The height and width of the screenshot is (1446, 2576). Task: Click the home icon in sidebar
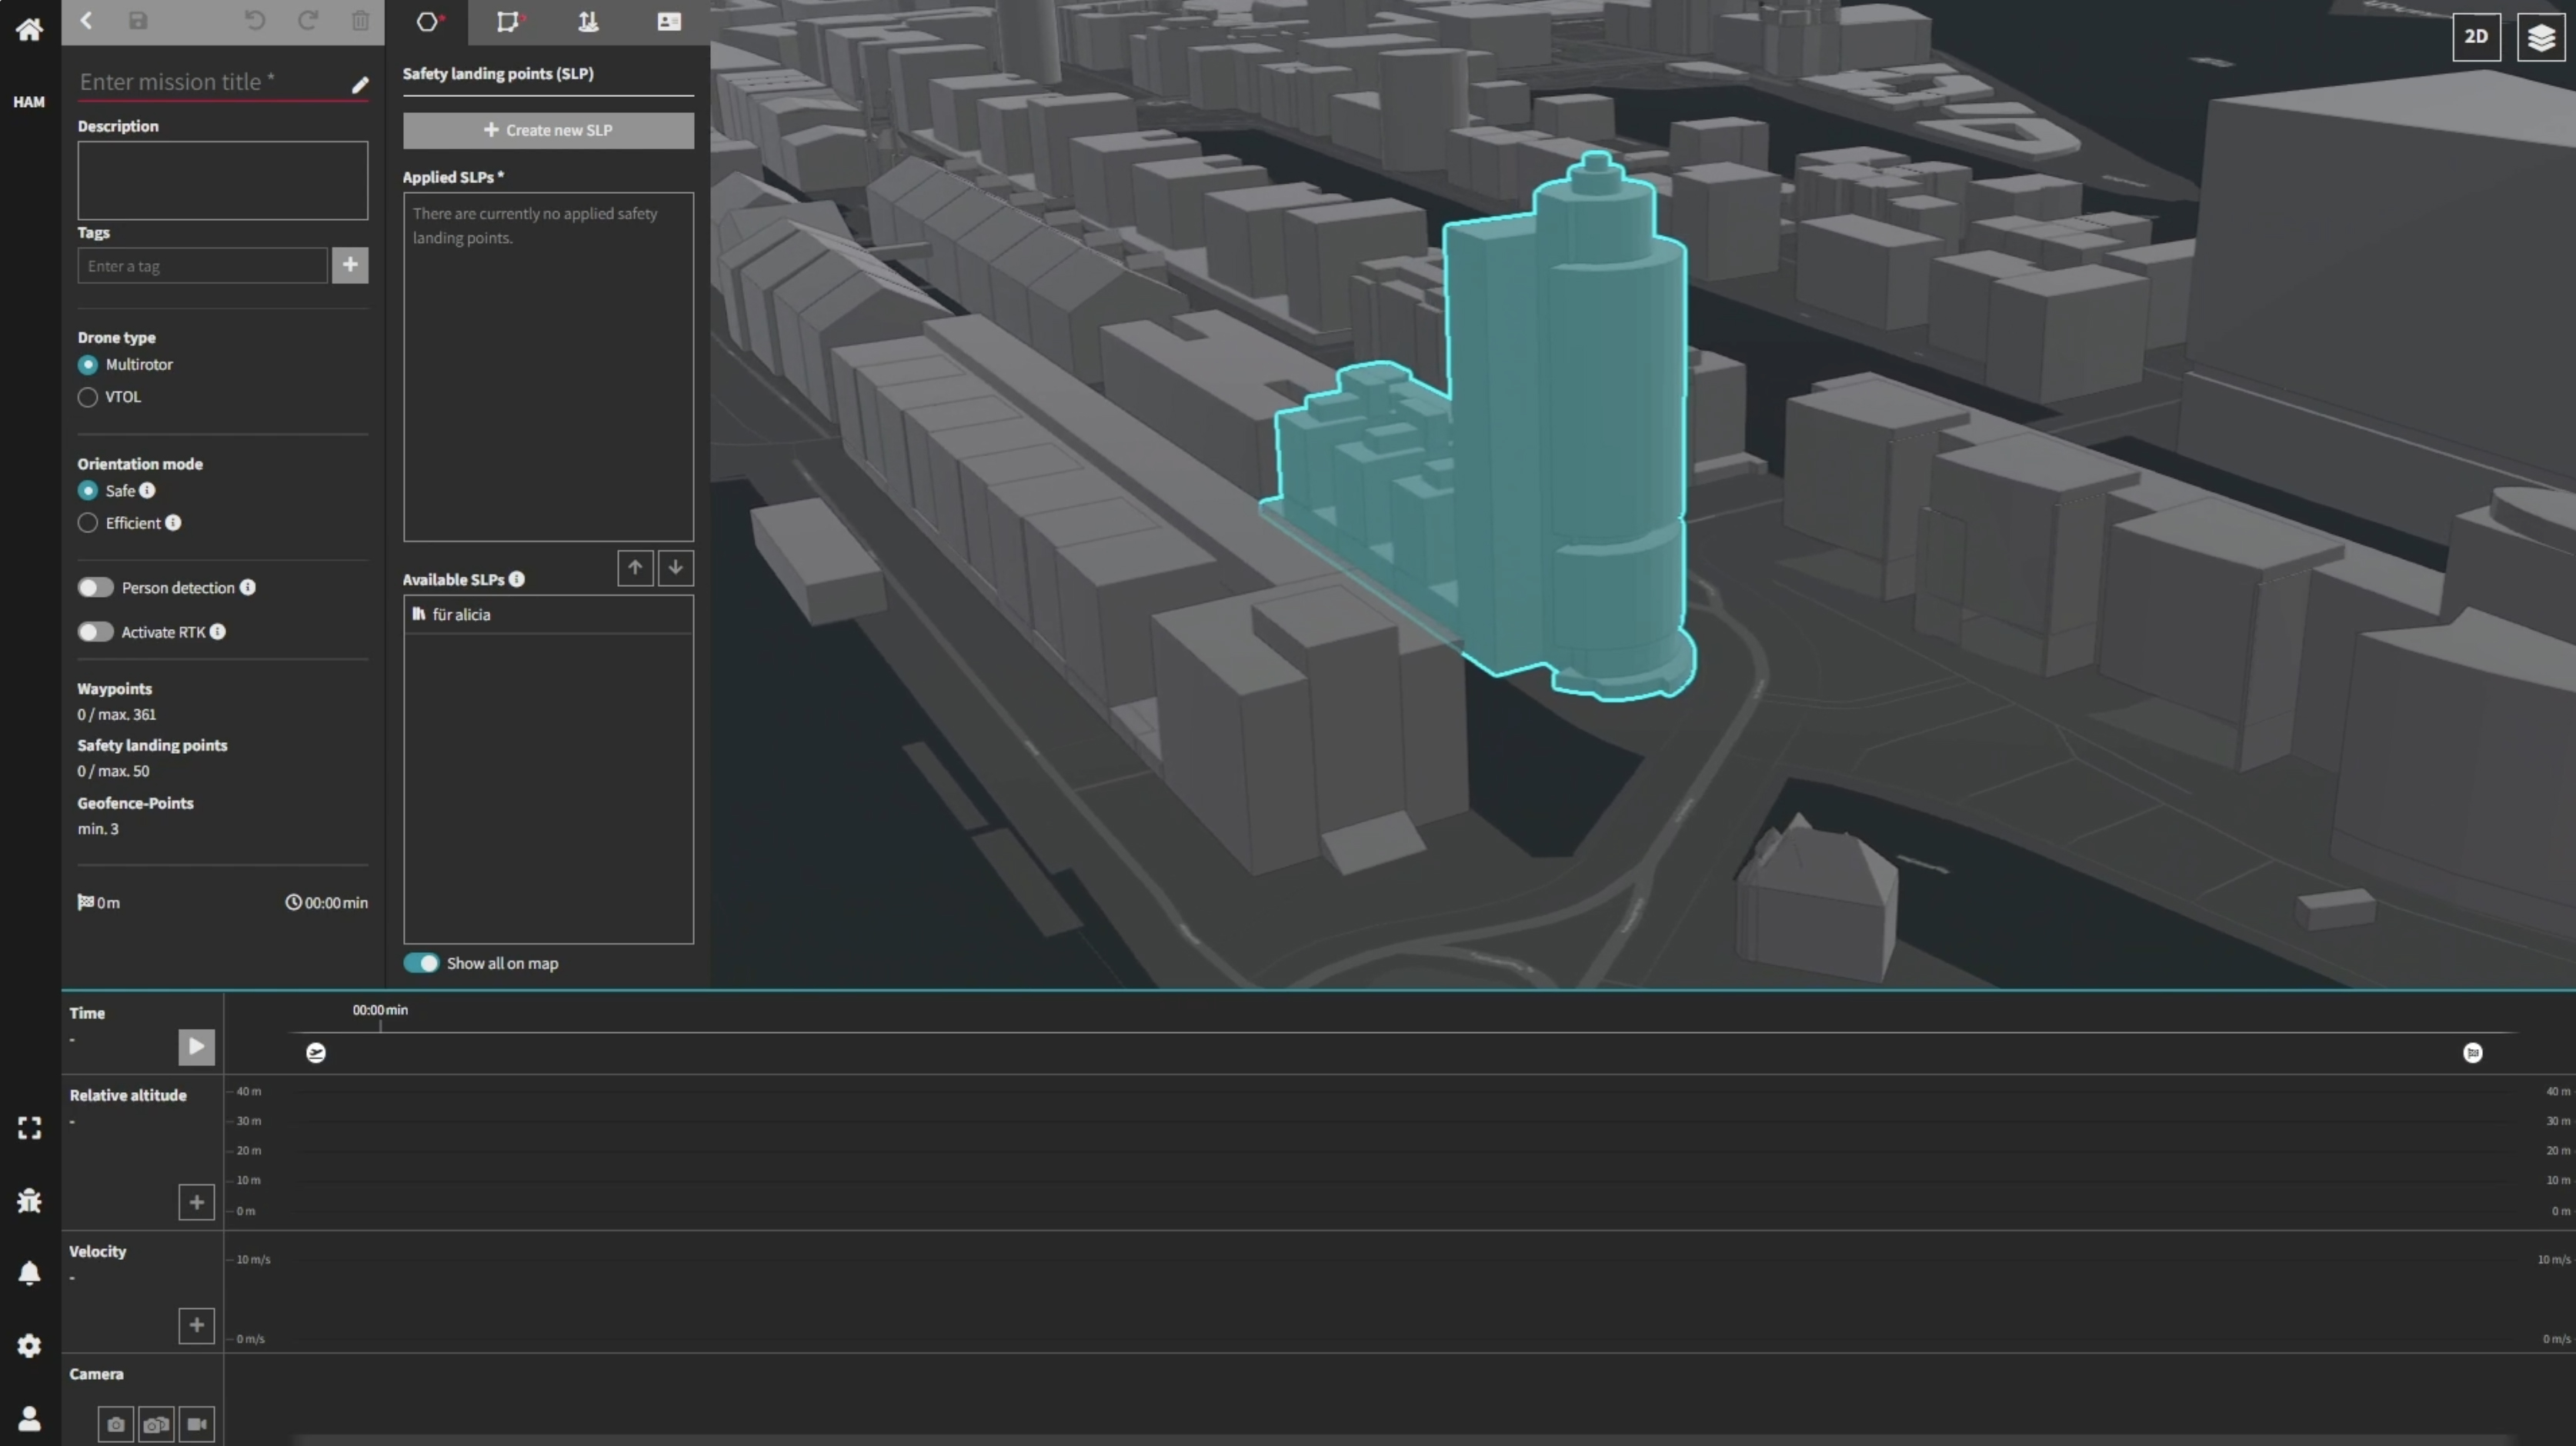pos(29,29)
